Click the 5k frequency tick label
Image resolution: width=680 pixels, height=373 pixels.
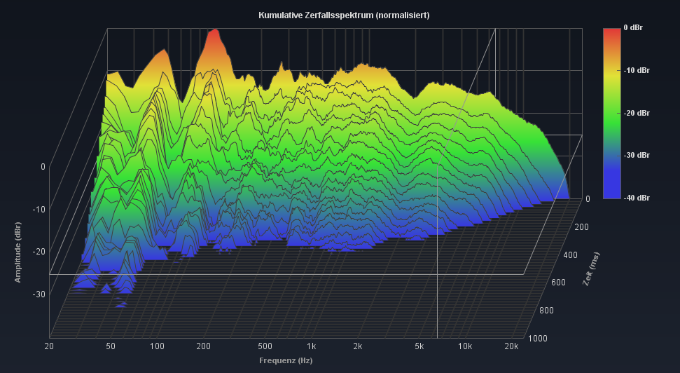pos(418,346)
